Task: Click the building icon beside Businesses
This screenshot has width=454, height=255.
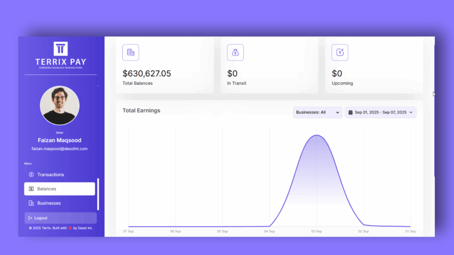Action: pyautogui.click(x=31, y=203)
